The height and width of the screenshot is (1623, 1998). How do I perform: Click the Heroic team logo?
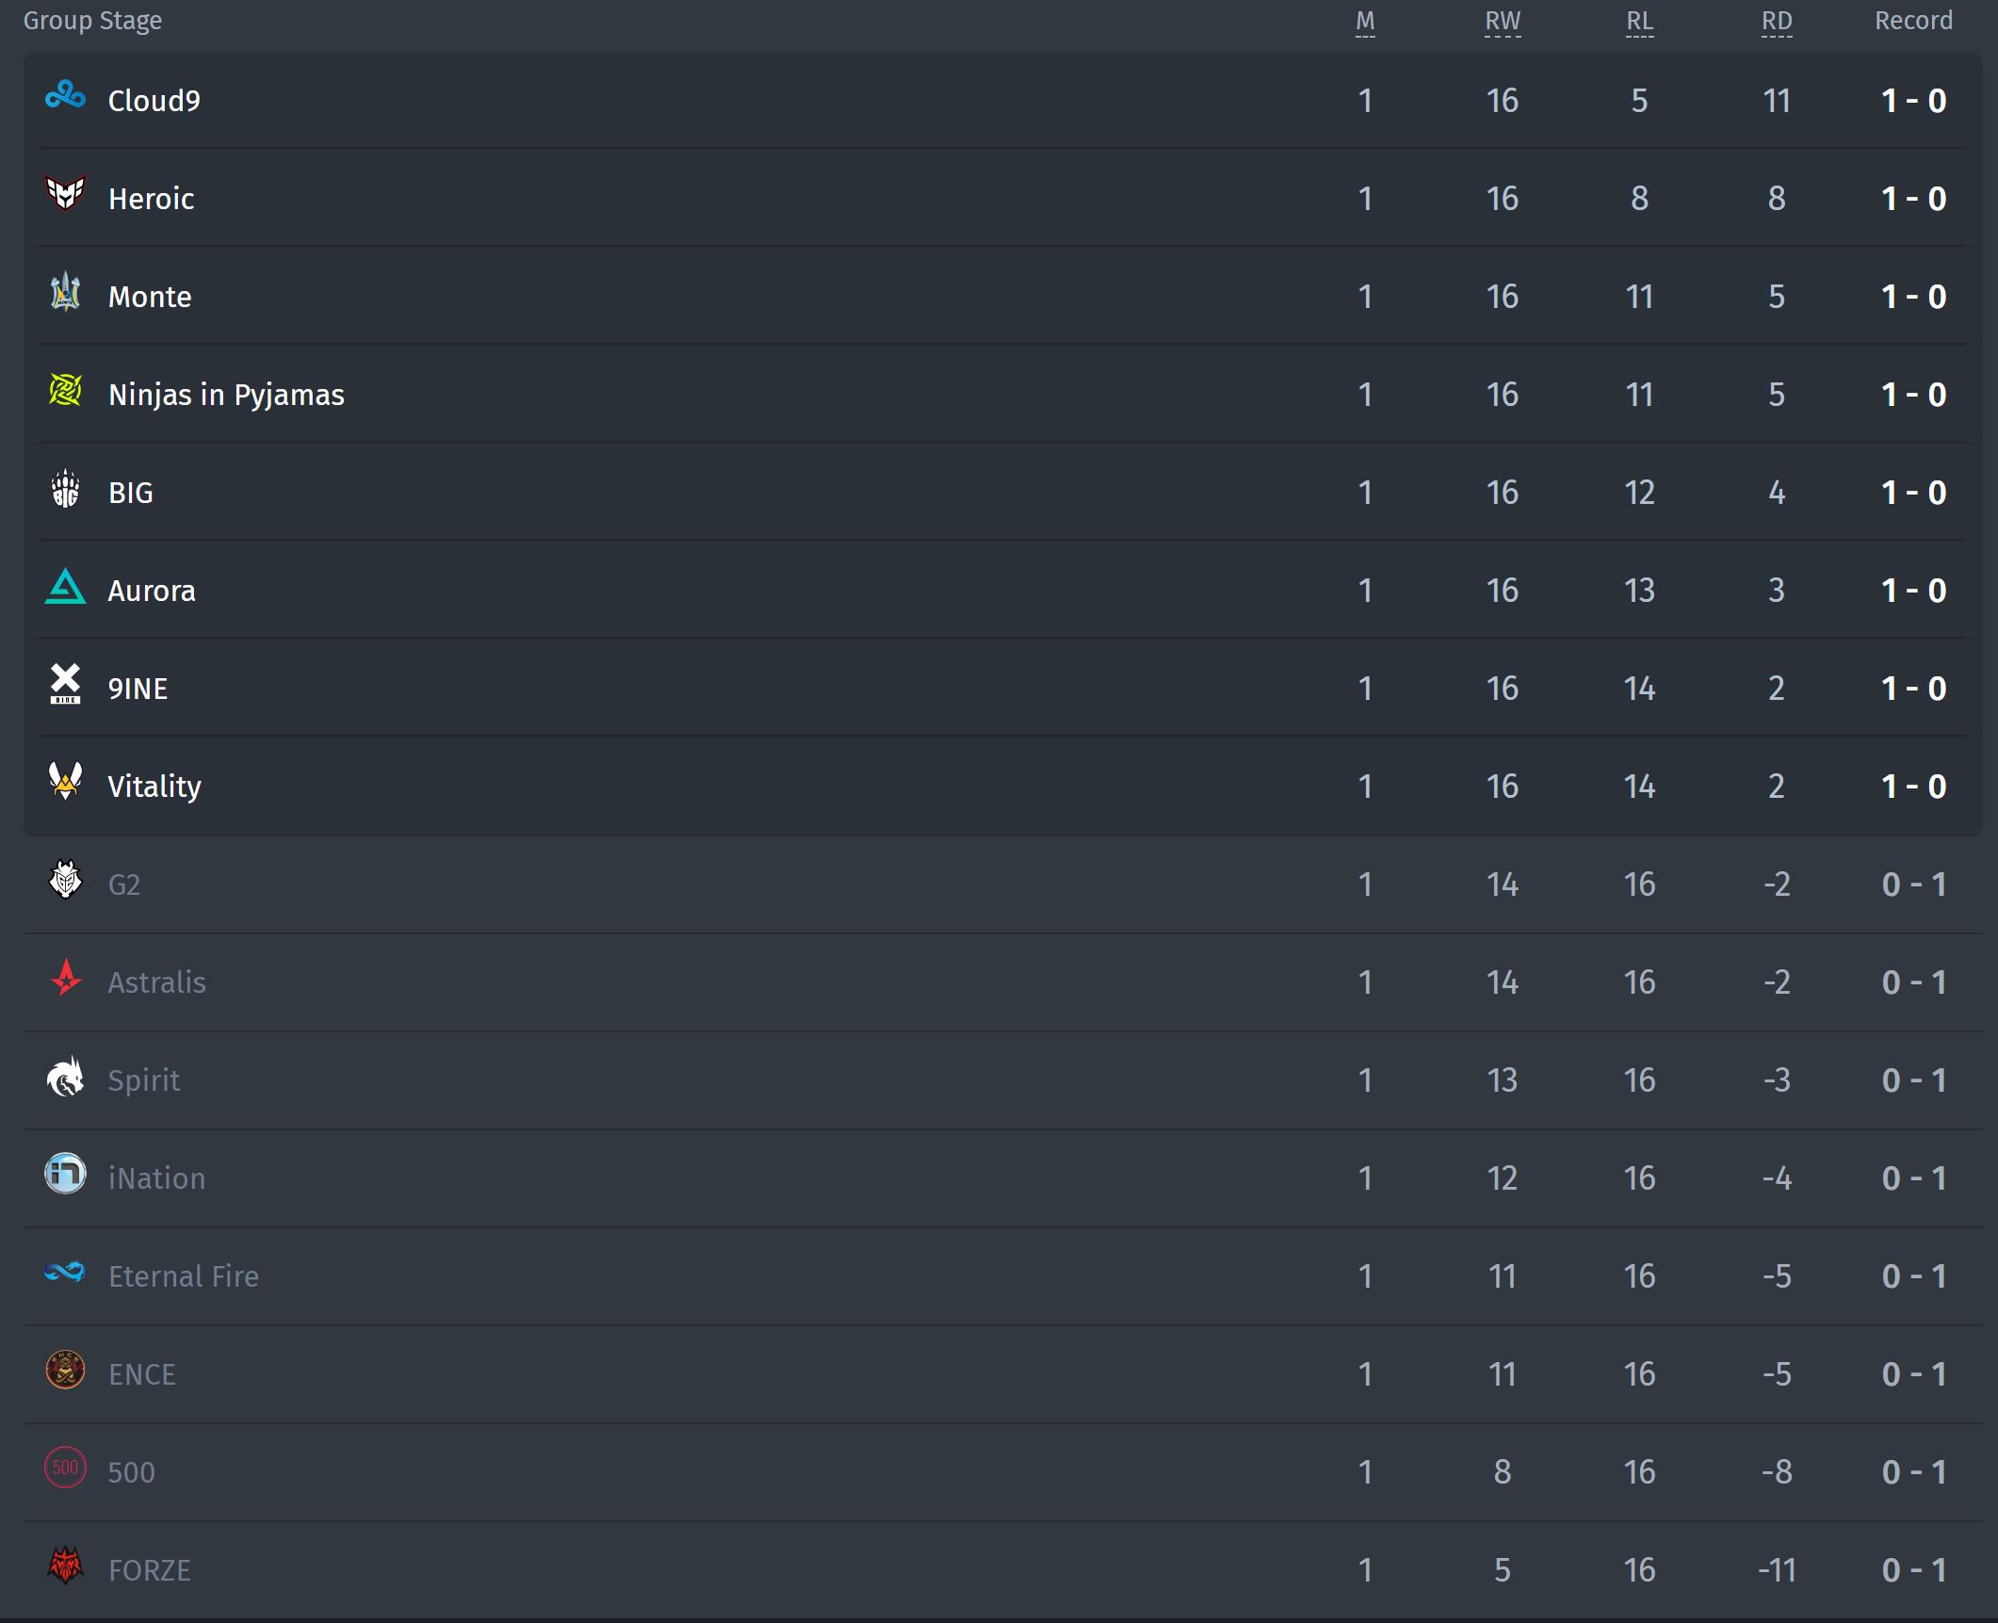coord(65,193)
